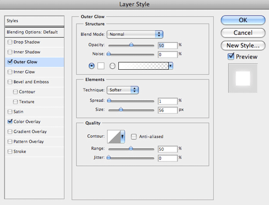269x205 pixels.
Task: Click the style preview thumbnail
Action: click(243, 78)
